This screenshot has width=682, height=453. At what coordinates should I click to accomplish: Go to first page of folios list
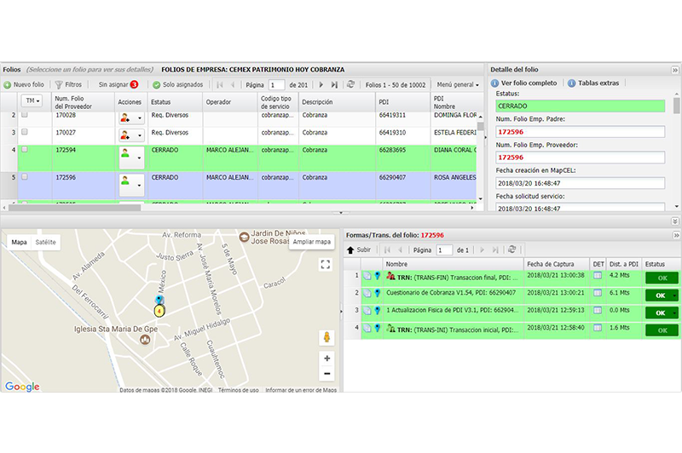(x=220, y=84)
